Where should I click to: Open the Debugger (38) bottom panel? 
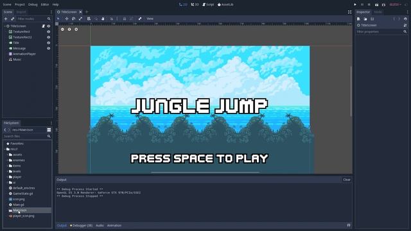pyautogui.click(x=81, y=225)
